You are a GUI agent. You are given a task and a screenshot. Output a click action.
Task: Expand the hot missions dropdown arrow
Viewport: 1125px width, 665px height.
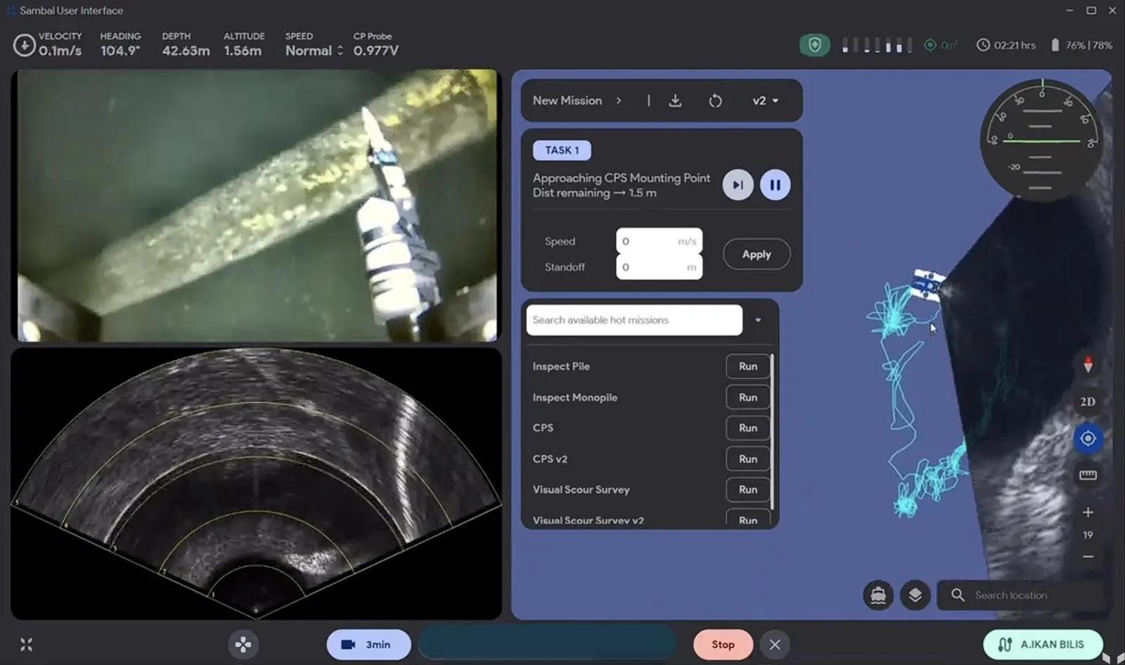pos(758,320)
